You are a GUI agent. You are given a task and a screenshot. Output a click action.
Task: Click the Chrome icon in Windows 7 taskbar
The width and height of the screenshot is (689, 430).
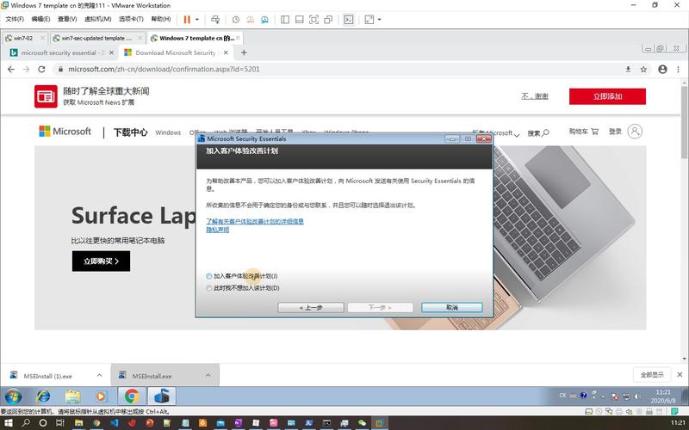click(132, 396)
